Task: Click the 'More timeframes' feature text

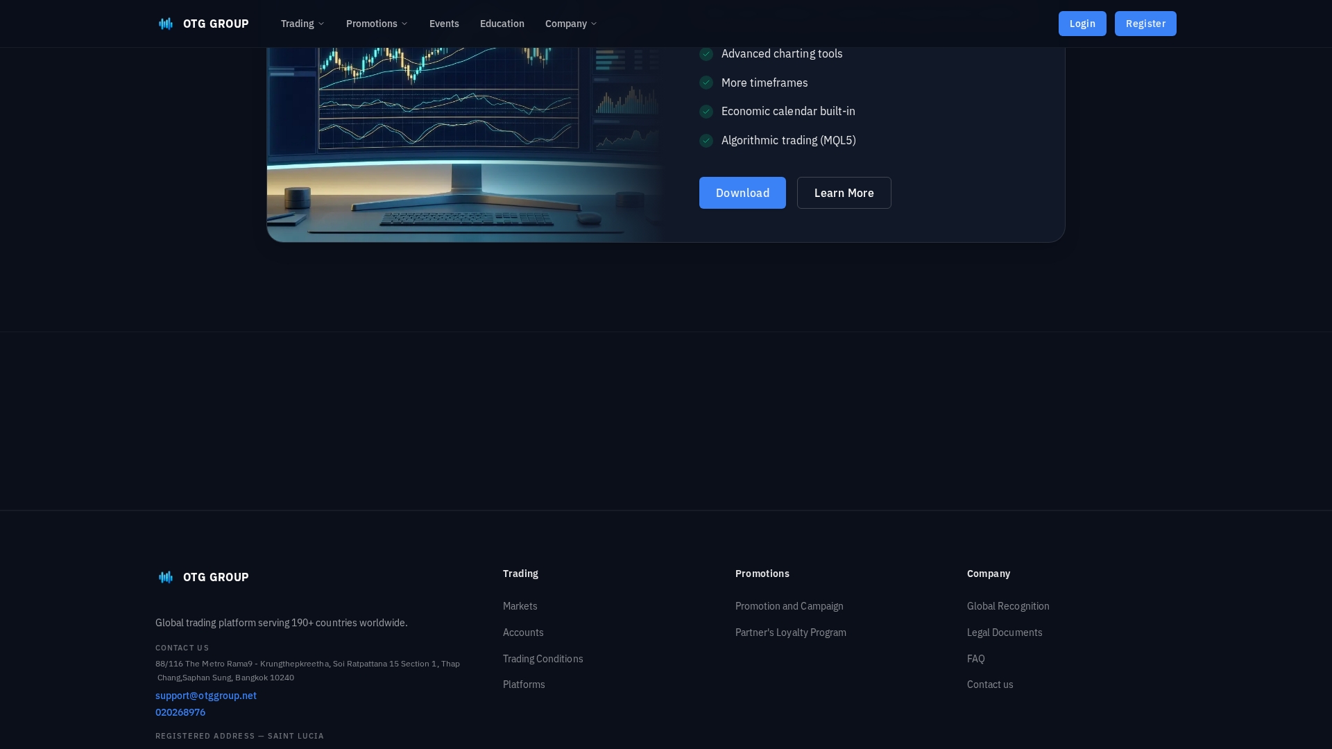Action: coord(765,83)
